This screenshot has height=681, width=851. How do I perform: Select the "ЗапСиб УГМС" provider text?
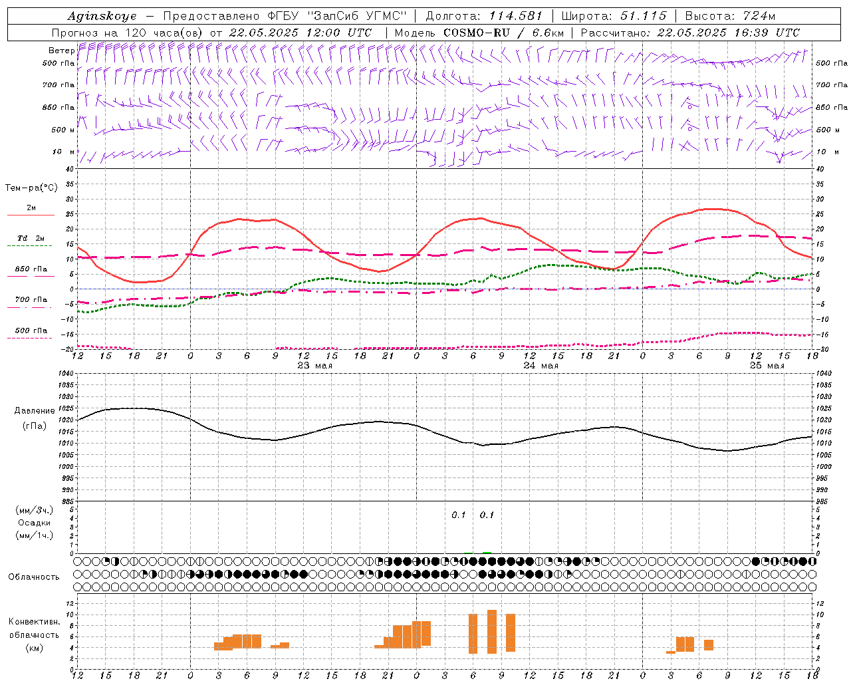[x=356, y=16]
